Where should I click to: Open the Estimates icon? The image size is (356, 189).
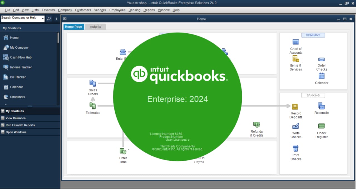point(93,106)
